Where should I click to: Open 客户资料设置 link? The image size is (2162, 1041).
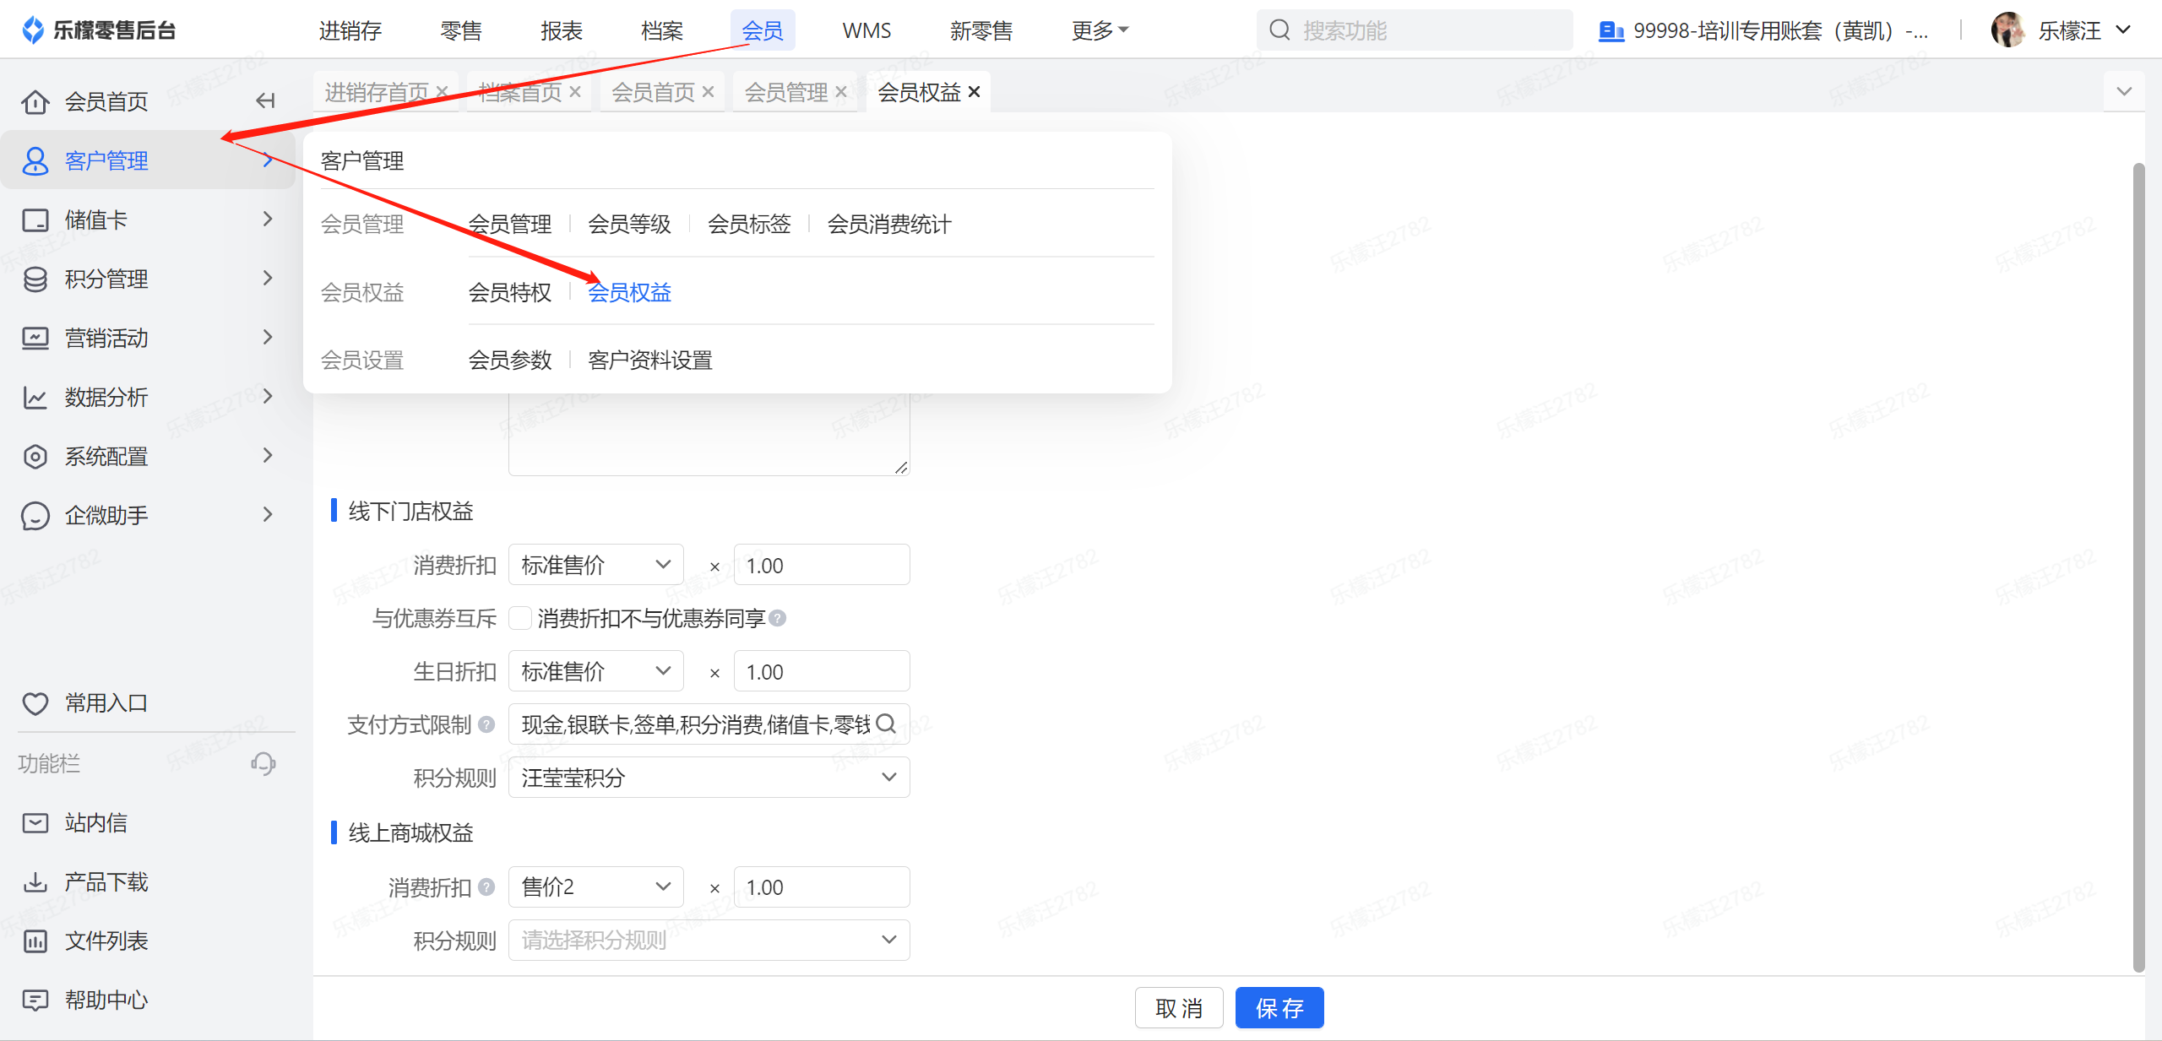click(650, 360)
